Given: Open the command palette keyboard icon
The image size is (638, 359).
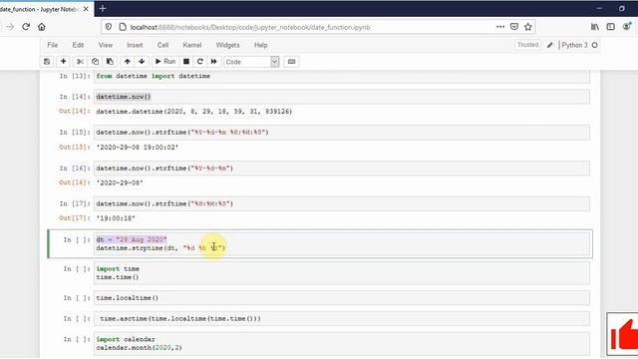Looking at the screenshot, I should tap(291, 62).
